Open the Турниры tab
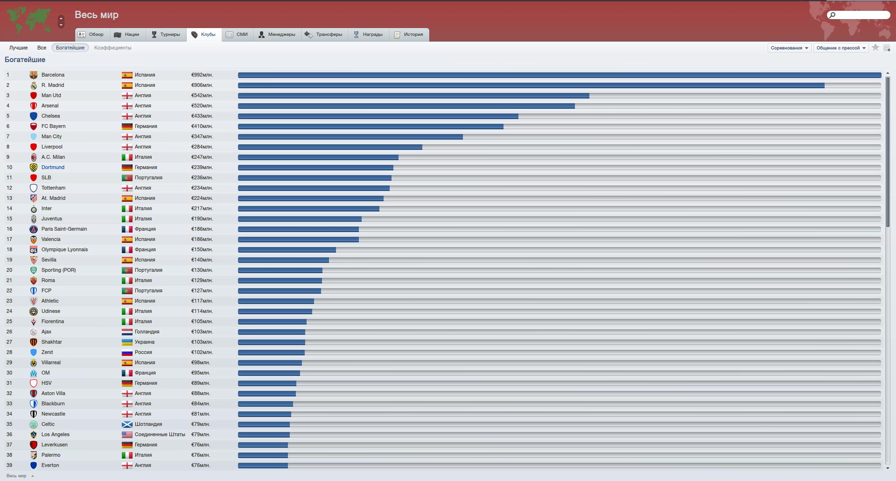Viewport: 896px width, 481px height. pos(166,35)
